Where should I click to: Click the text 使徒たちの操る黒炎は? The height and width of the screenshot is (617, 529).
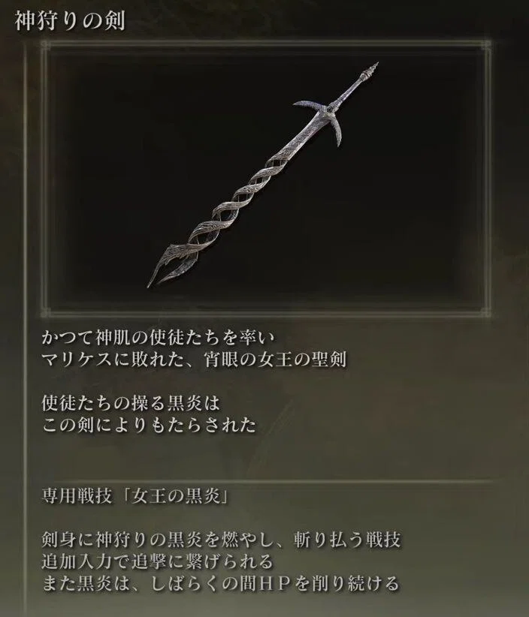tap(131, 403)
